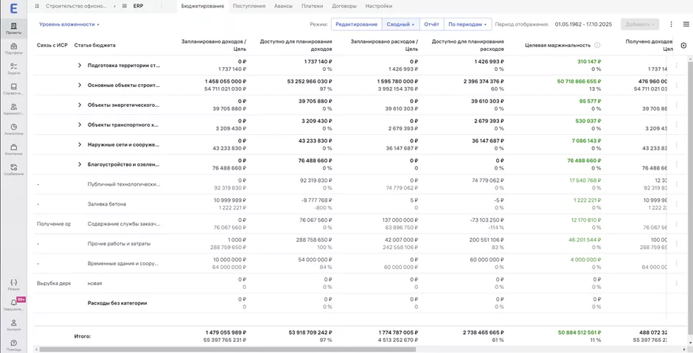Open the Уровень вложенности dropdown

[x=69, y=24]
